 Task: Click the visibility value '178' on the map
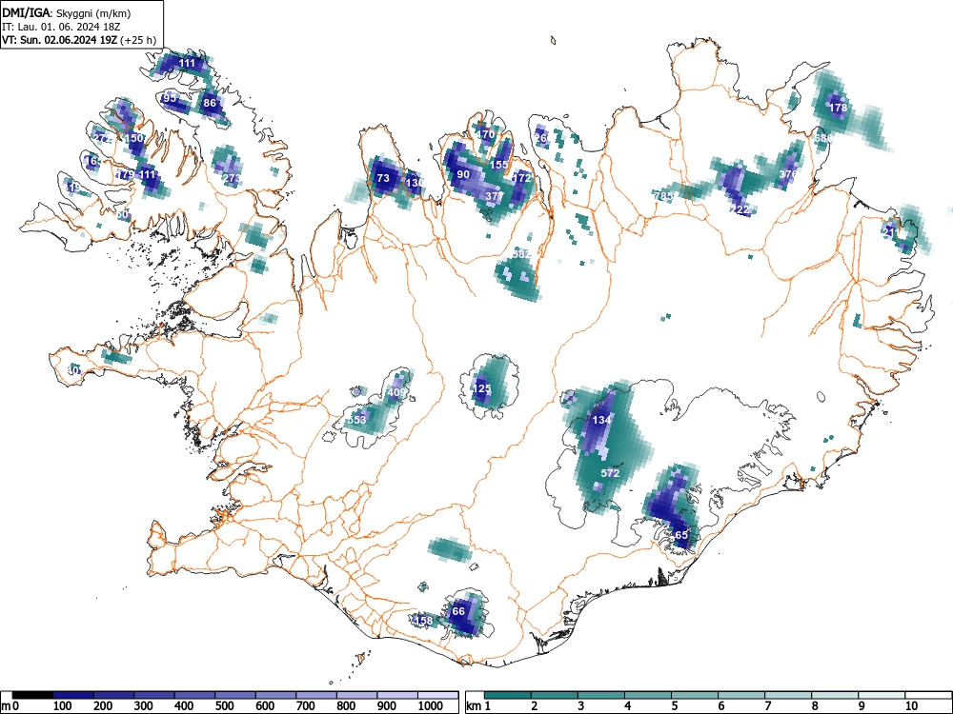pos(838,108)
